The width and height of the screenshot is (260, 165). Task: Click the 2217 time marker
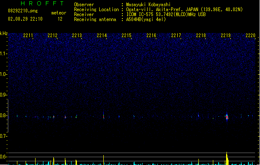(176, 35)
